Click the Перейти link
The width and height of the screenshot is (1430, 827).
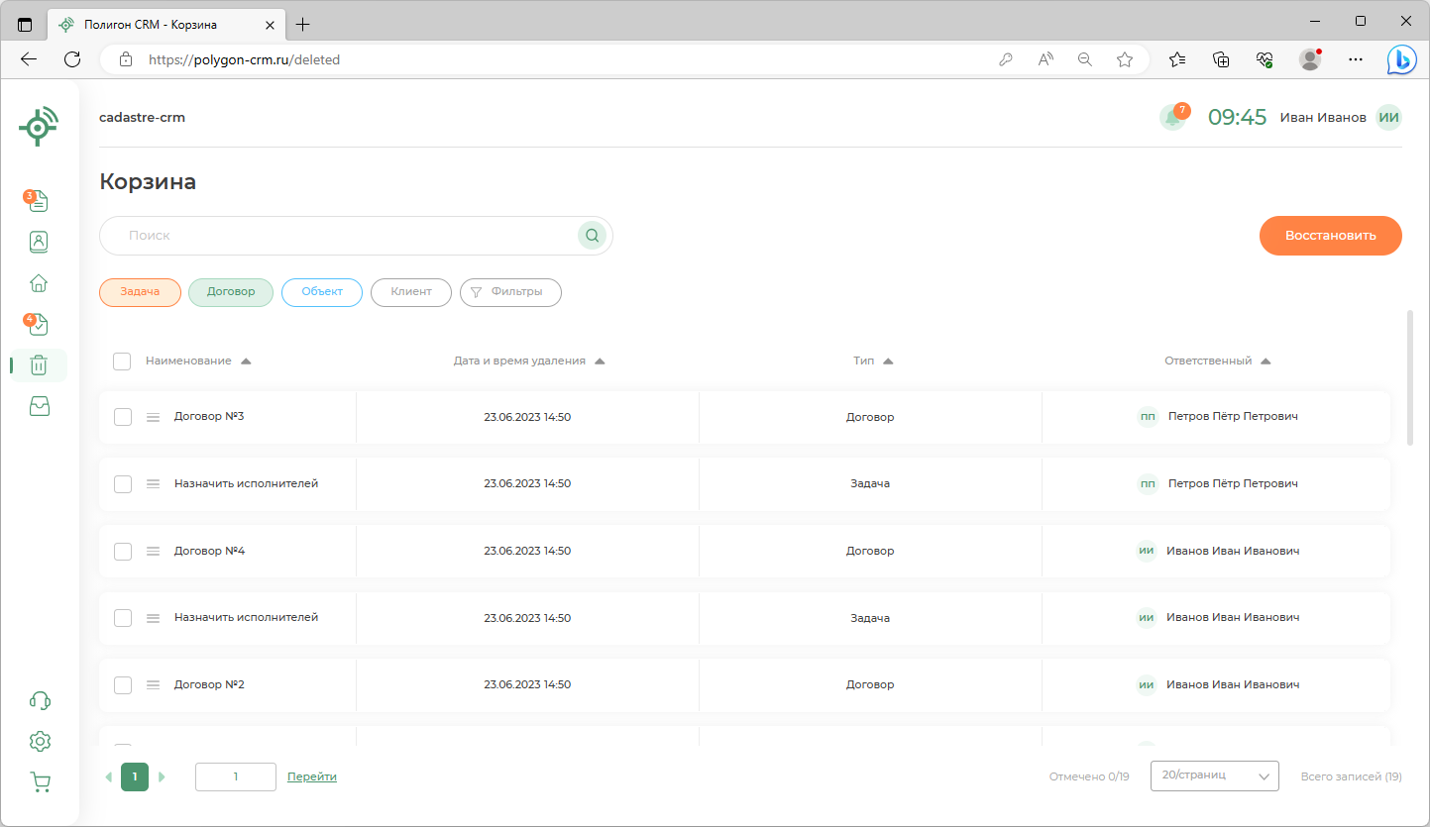(312, 776)
